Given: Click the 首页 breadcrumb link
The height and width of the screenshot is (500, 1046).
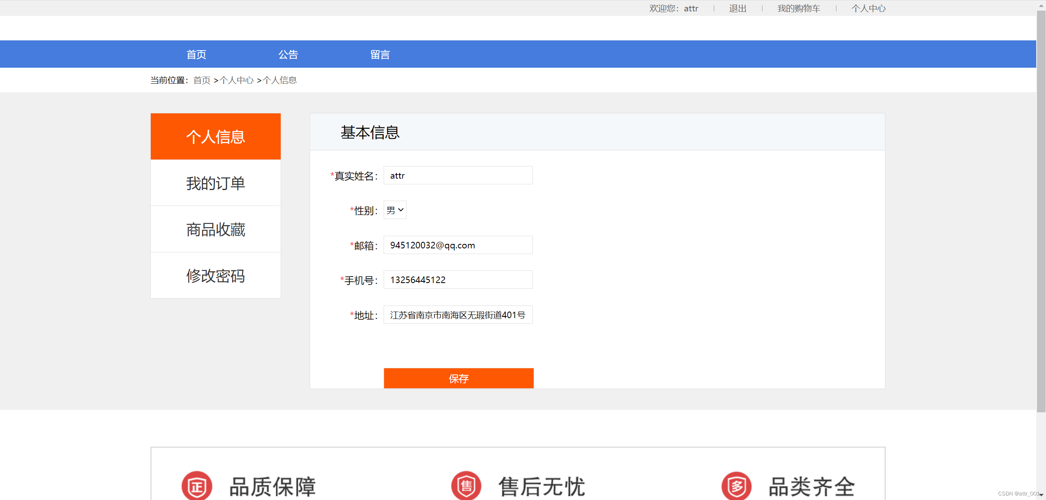Looking at the screenshot, I should [x=201, y=80].
